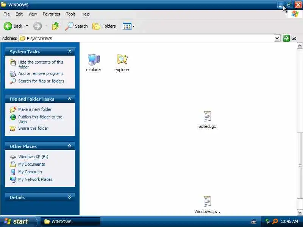The image size is (303, 227).
Task: Click the Views icon in toolbar
Action: coord(127,26)
